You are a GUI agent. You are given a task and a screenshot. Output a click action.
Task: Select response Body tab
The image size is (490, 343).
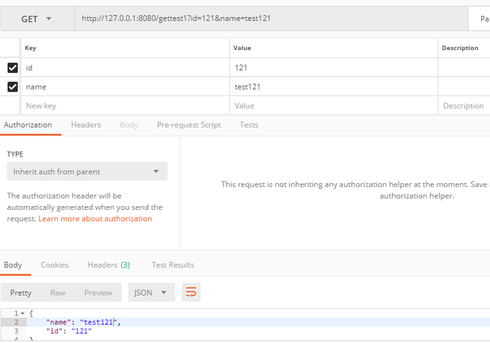[13, 265]
